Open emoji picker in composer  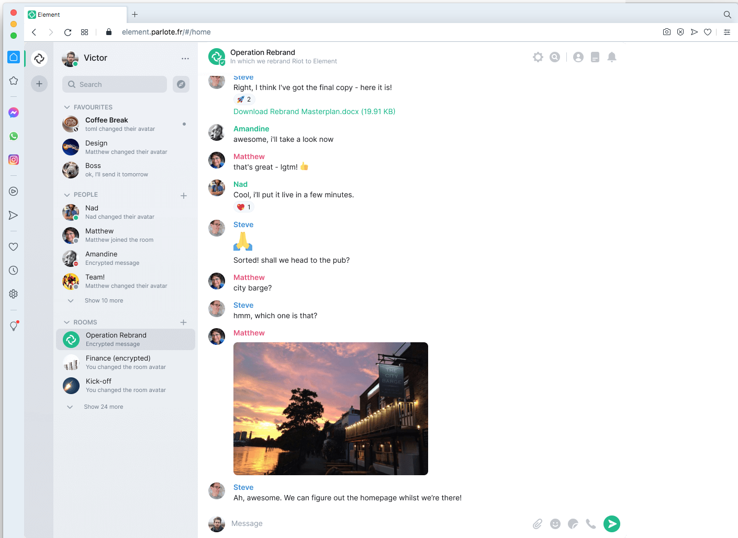555,524
